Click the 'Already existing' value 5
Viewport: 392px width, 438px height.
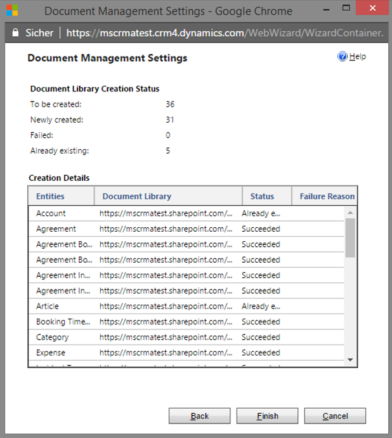point(168,150)
